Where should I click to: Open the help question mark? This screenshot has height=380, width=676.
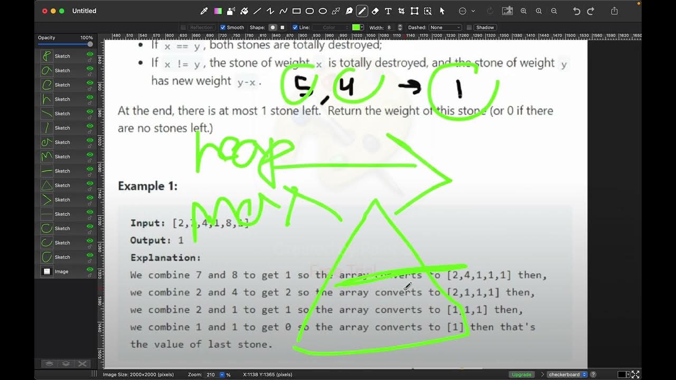coord(593,375)
